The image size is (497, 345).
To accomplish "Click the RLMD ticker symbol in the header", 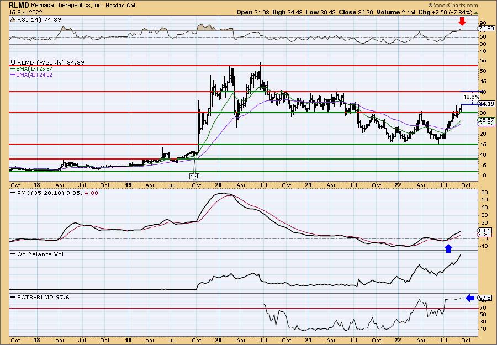I will (19, 5).
